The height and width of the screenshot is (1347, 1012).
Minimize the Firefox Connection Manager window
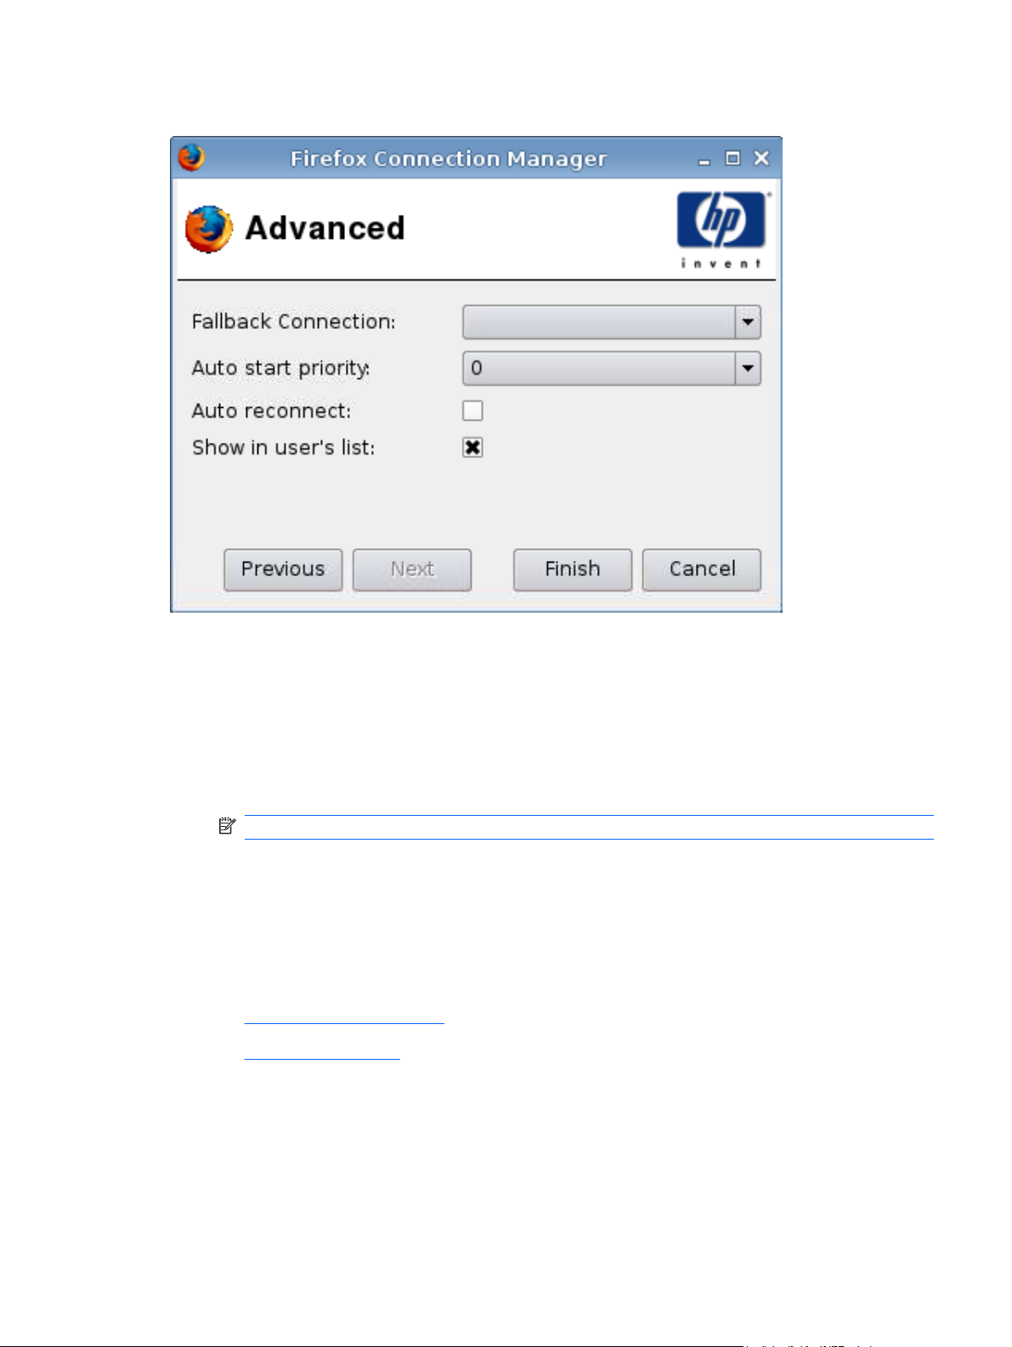tap(704, 159)
